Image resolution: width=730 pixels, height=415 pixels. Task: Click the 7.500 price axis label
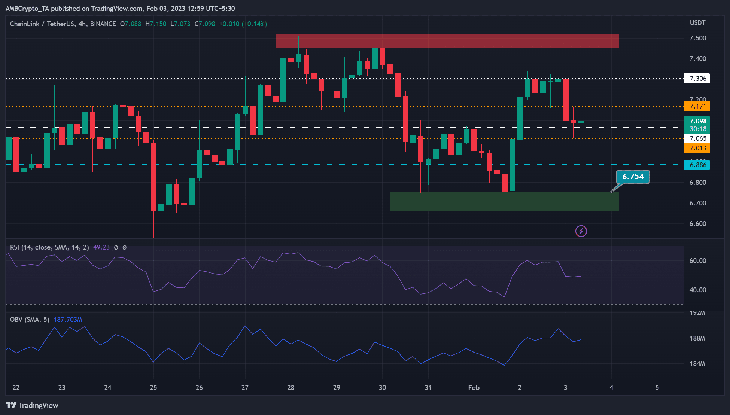click(x=698, y=38)
